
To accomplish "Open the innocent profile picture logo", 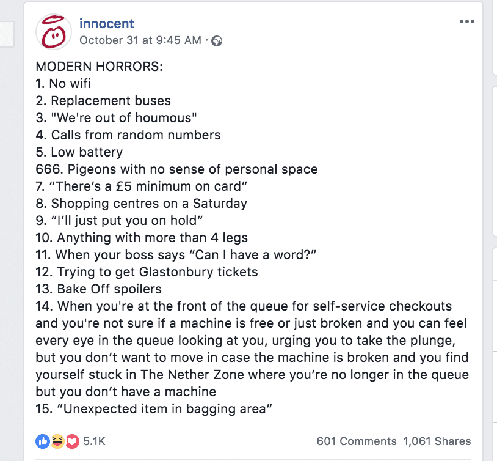I will [54, 32].
